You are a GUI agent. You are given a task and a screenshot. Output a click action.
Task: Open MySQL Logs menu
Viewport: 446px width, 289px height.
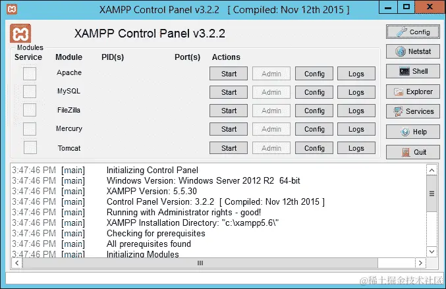point(356,92)
